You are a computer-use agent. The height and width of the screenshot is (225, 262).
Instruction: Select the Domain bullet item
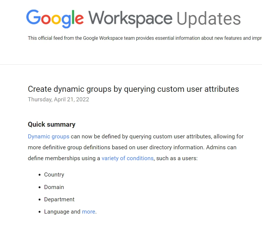pyautogui.click(x=54, y=187)
